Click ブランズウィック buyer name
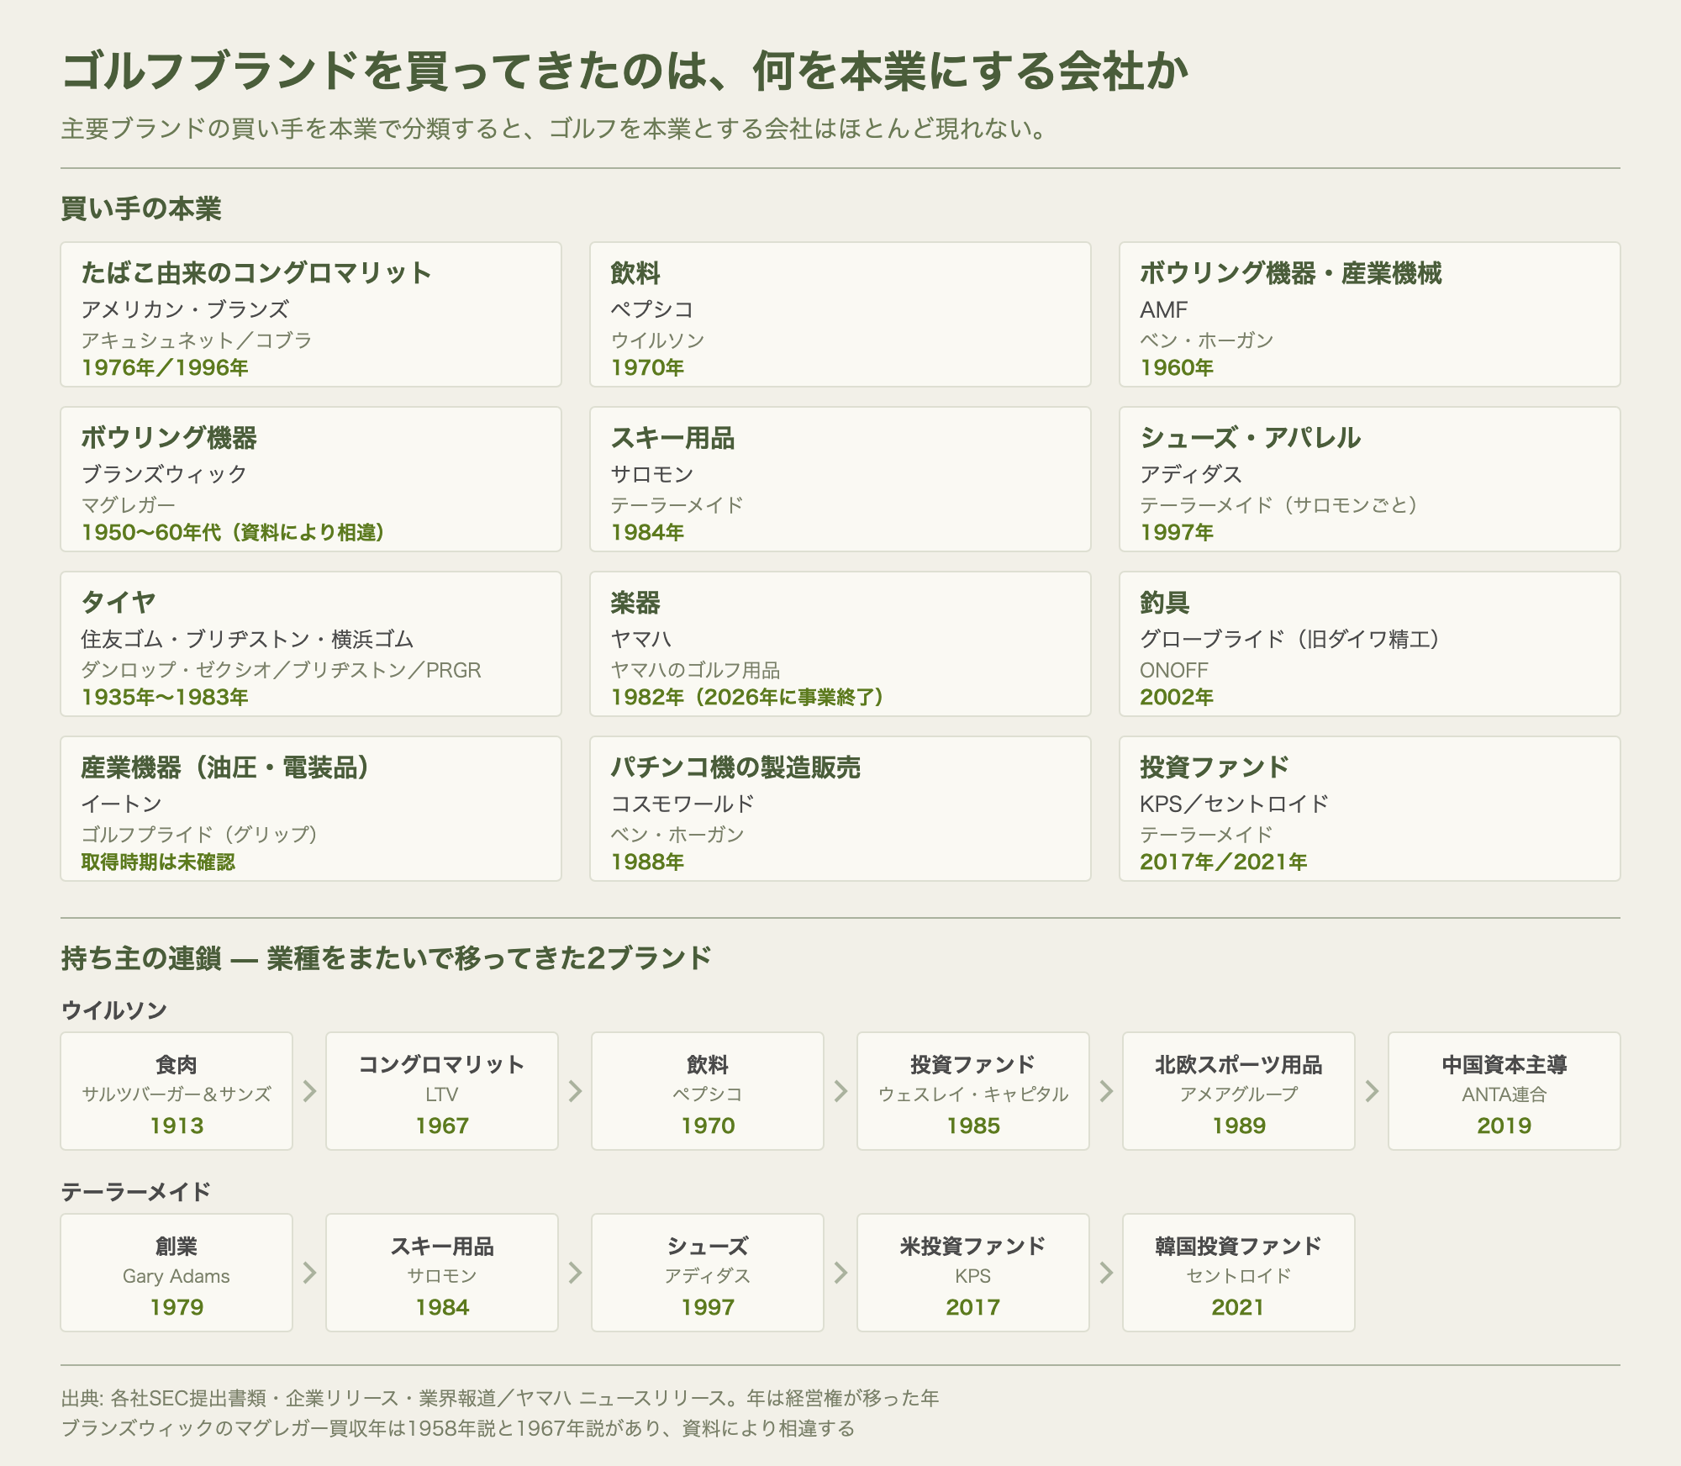Image resolution: width=1681 pixels, height=1466 pixels. [x=164, y=474]
